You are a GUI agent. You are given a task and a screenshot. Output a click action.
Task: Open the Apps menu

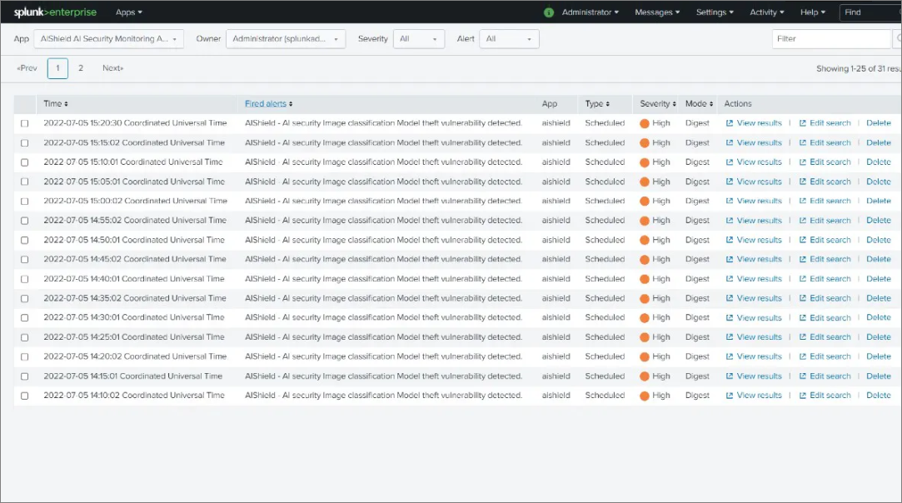129,12
